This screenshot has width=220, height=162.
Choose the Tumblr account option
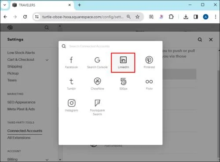71,84
